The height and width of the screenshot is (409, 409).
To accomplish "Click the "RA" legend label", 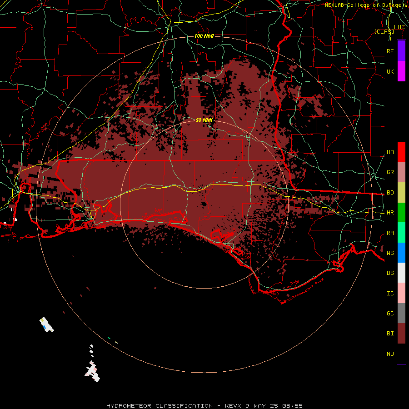I will click(x=390, y=233).
